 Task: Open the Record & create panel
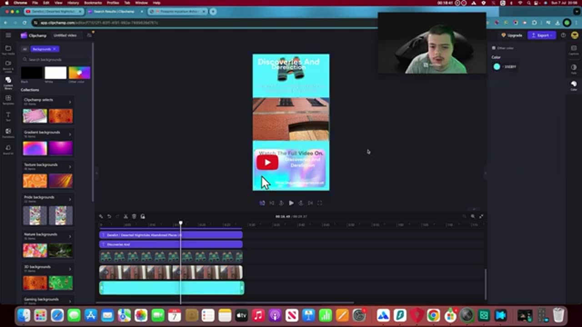pos(8,66)
